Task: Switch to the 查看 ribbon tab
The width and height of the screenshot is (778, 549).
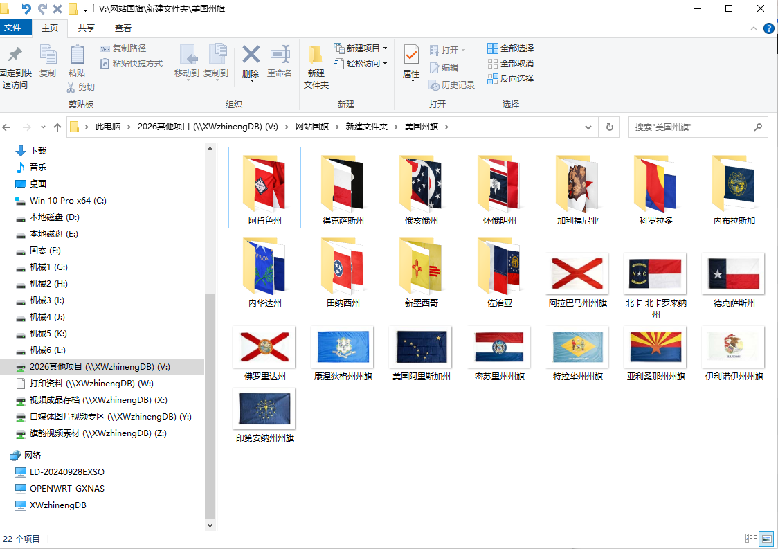Action: coord(123,28)
